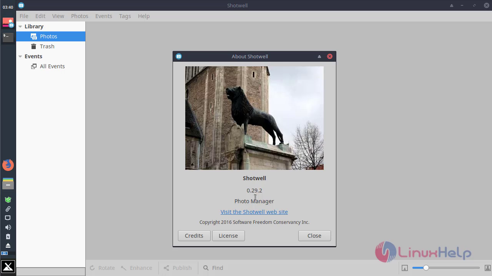Click the Enhance wand icon in toolbar
492x276 pixels.
click(124, 268)
